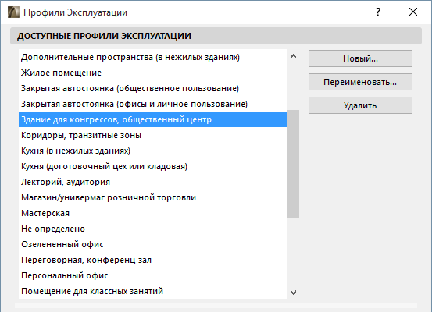Select the Лекторий, аудитория profile
Screen dimensions: 432x312
tap(152, 182)
